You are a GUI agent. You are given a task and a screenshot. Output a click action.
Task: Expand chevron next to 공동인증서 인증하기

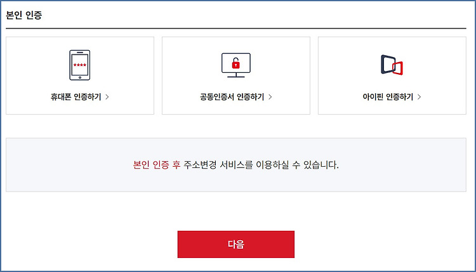click(270, 97)
